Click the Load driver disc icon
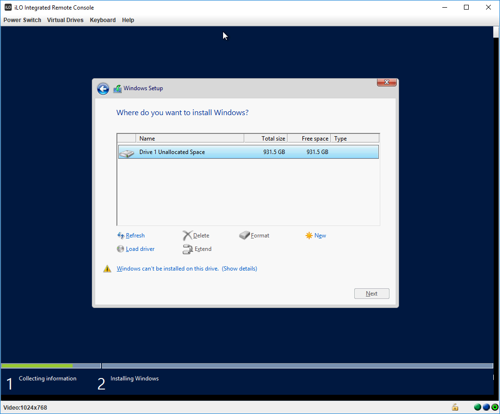Viewport: 500px width, 414px height. point(120,249)
